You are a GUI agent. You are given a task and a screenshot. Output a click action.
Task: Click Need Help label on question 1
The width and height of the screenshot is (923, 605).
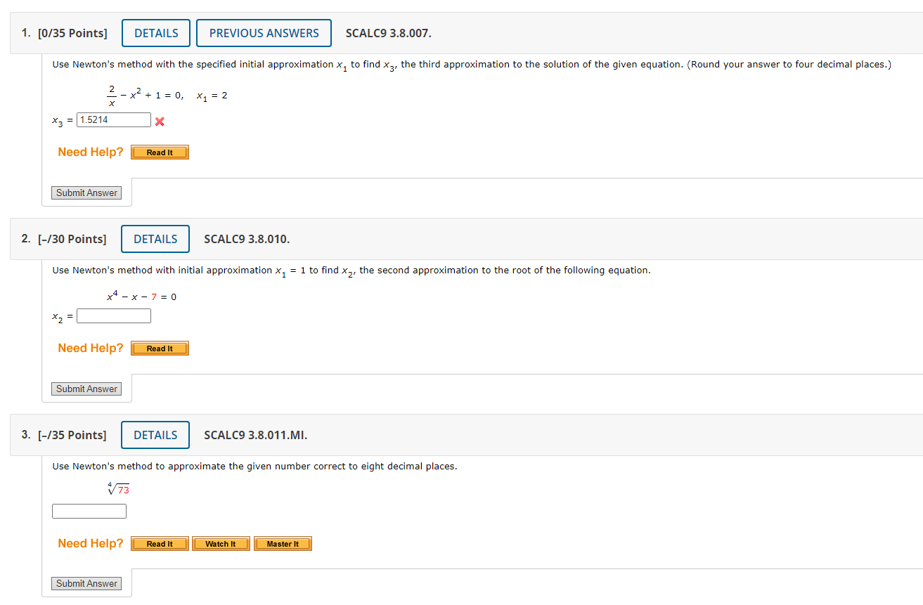[x=90, y=152]
